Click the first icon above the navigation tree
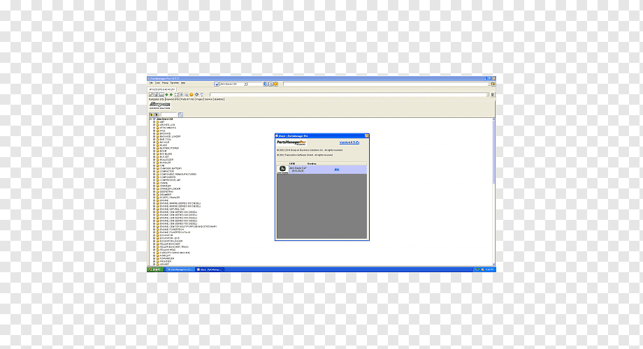 pos(152,114)
